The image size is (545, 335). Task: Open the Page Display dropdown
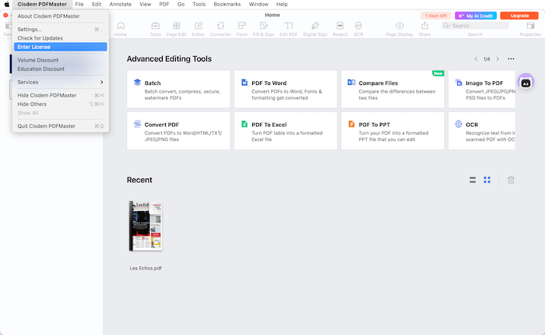399,26
